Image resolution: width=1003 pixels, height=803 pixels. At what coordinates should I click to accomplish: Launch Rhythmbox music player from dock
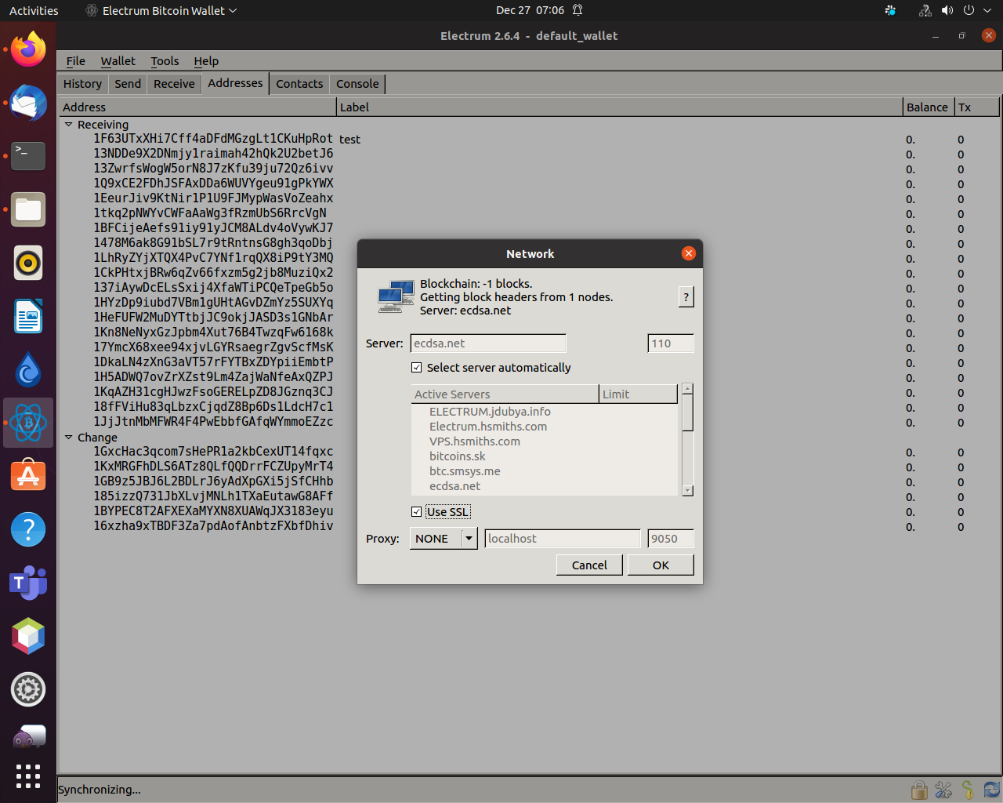coord(28,263)
